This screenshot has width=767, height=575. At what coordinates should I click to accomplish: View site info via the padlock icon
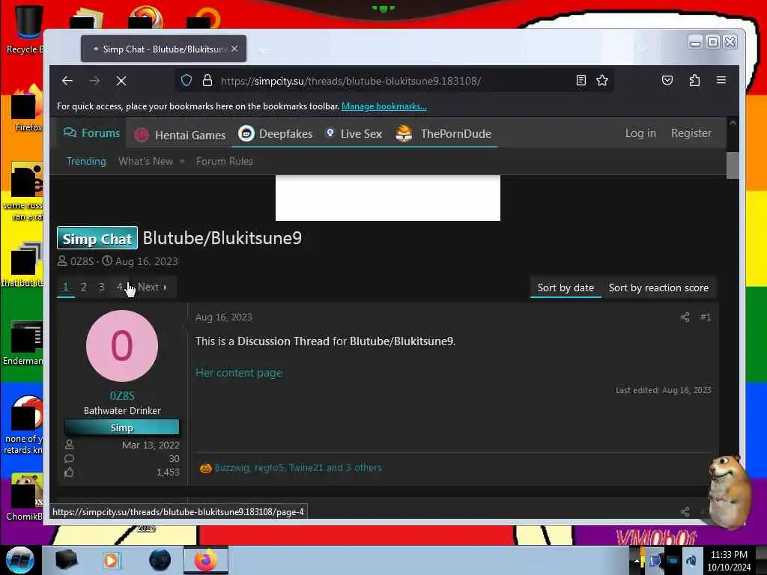pyautogui.click(x=207, y=80)
